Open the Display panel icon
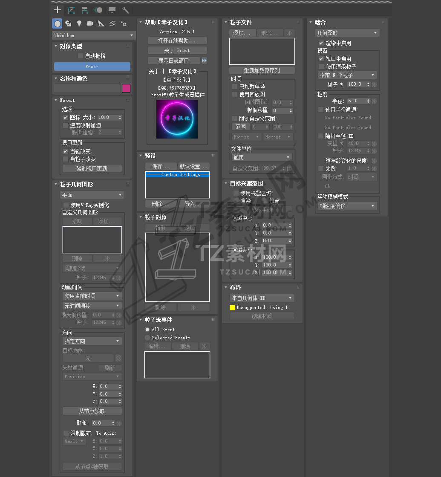The width and height of the screenshot is (441, 477). pyautogui.click(x=112, y=10)
